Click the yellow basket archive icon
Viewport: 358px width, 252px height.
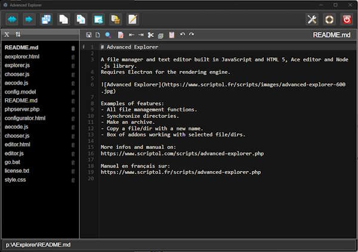click(x=116, y=20)
